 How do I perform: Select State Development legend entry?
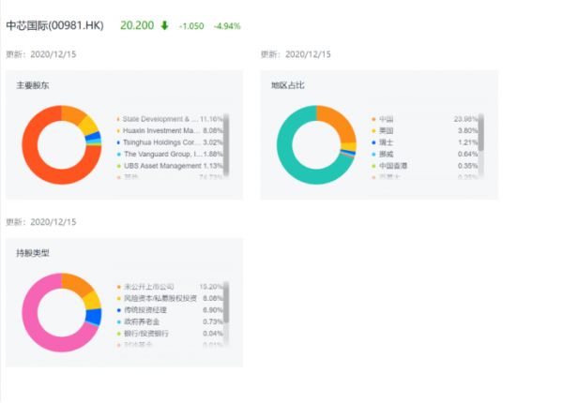[x=160, y=120]
